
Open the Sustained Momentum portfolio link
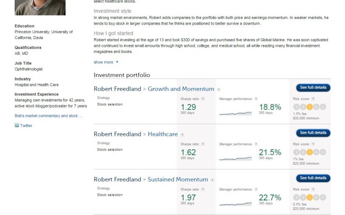pos(178,179)
